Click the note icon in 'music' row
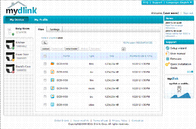The image size is (196, 129). pyautogui.click(x=52, y=88)
